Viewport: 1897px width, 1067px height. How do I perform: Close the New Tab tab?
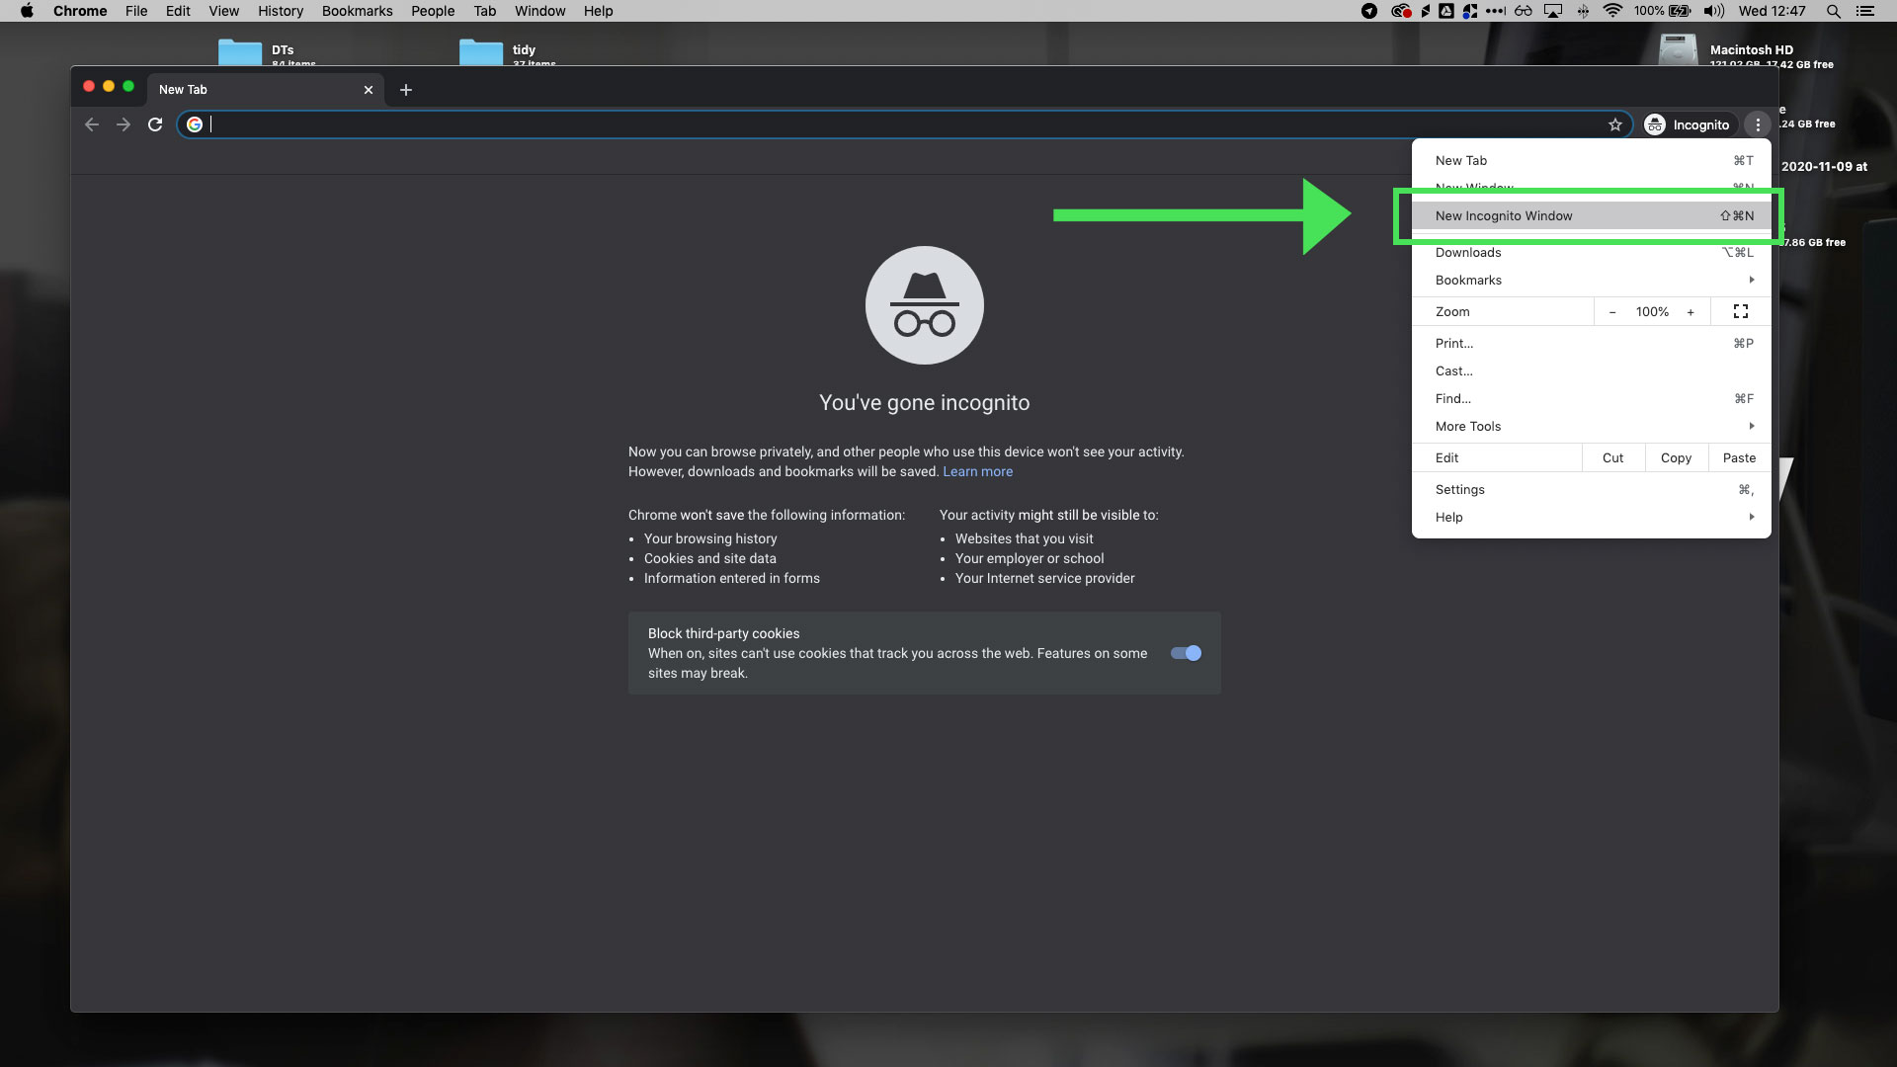369,90
